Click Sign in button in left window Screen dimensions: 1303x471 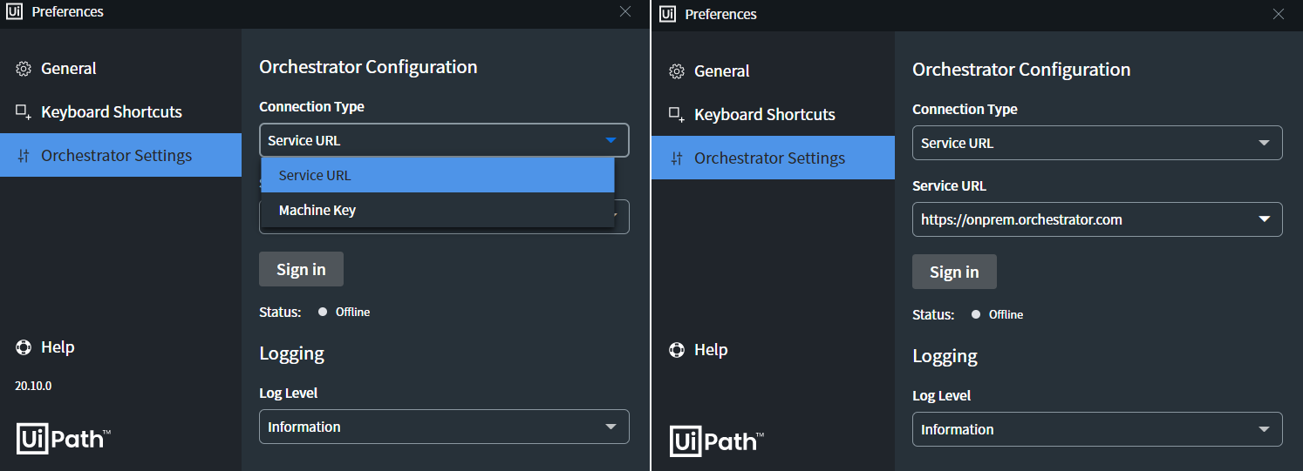301,269
